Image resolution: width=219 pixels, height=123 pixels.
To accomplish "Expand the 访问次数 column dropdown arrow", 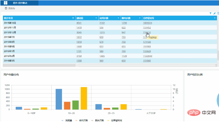I will 118,18.
